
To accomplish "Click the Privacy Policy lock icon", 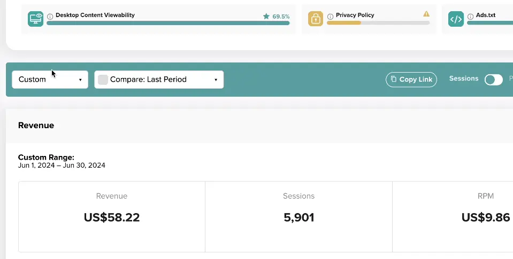I will 316,19.
